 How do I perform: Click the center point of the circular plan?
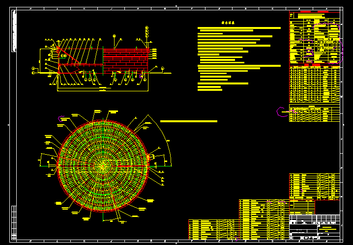[103, 166]
